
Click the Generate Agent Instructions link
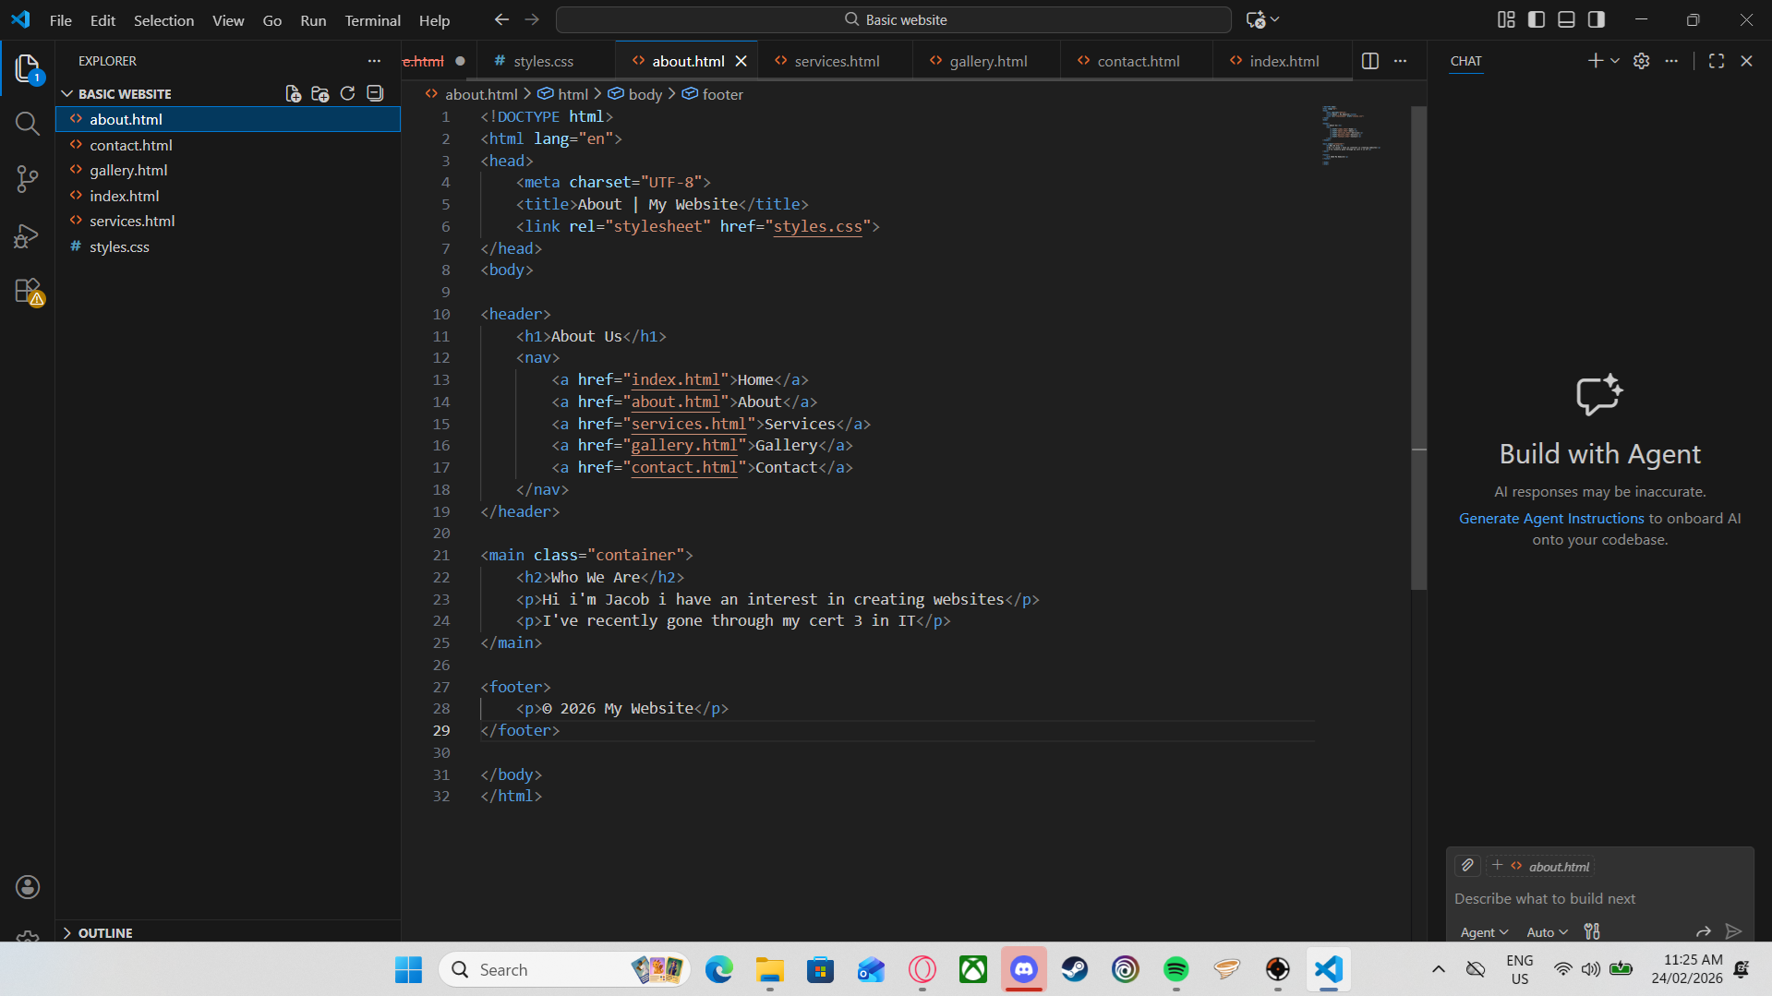(1551, 519)
